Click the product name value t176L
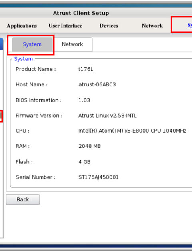 pyautogui.click(x=86, y=69)
